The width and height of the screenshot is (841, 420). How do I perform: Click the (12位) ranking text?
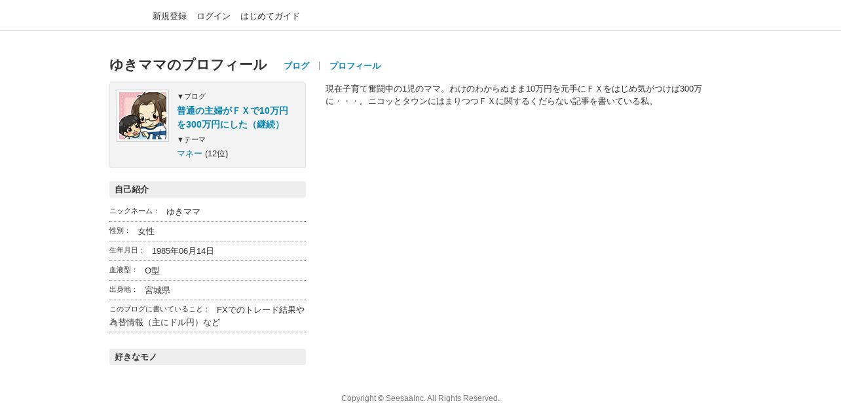(217, 154)
